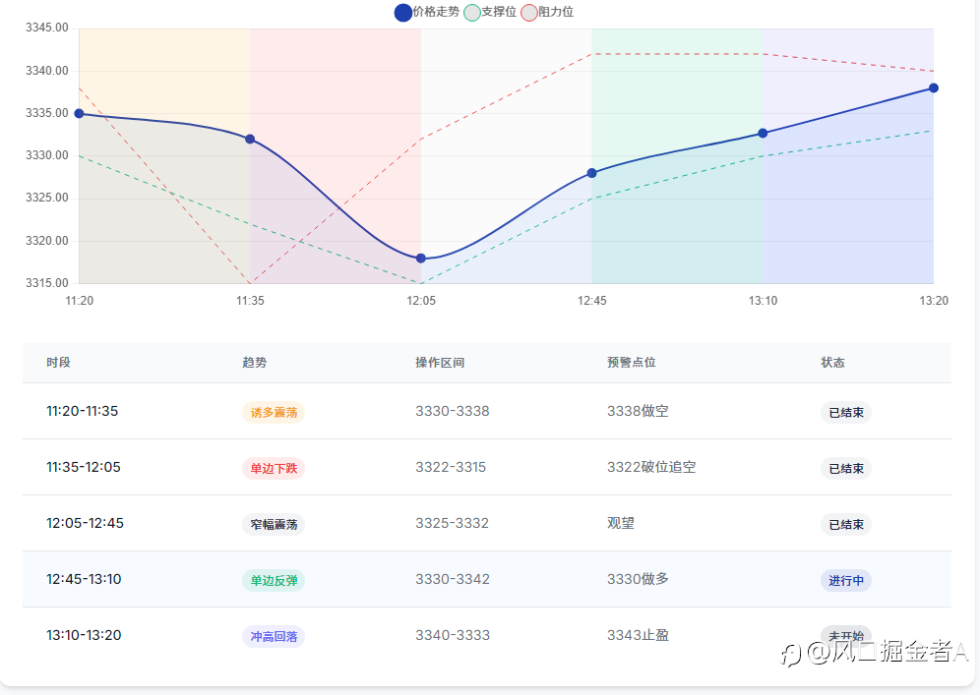Select the price data point at 11:20
Viewport: 980px width, 695px height.
(x=79, y=114)
